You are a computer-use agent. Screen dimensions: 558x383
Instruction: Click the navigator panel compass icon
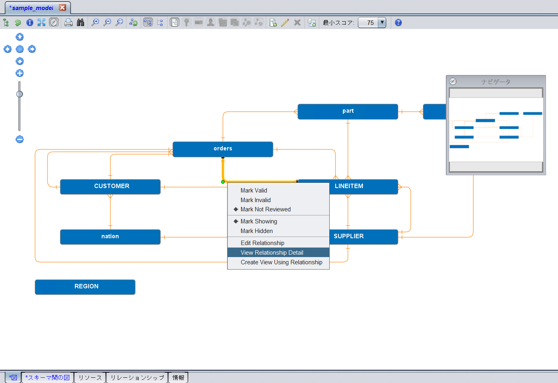[453, 81]
